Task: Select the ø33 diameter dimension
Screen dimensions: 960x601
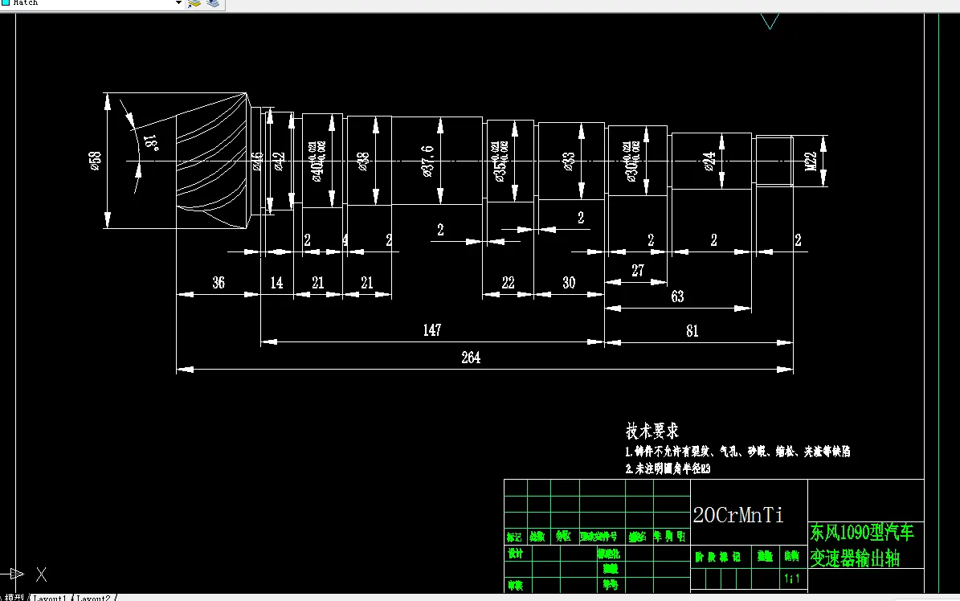Action: coord(569,161)
